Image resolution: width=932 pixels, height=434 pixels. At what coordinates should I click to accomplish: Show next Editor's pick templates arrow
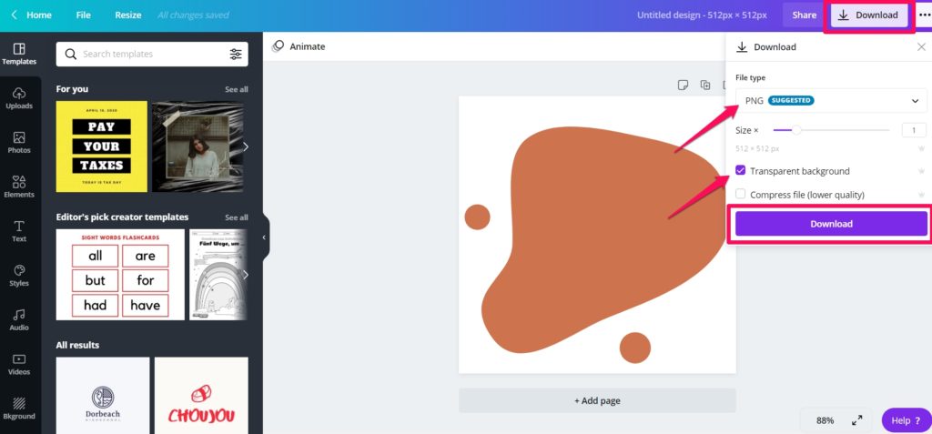[246, 275]
